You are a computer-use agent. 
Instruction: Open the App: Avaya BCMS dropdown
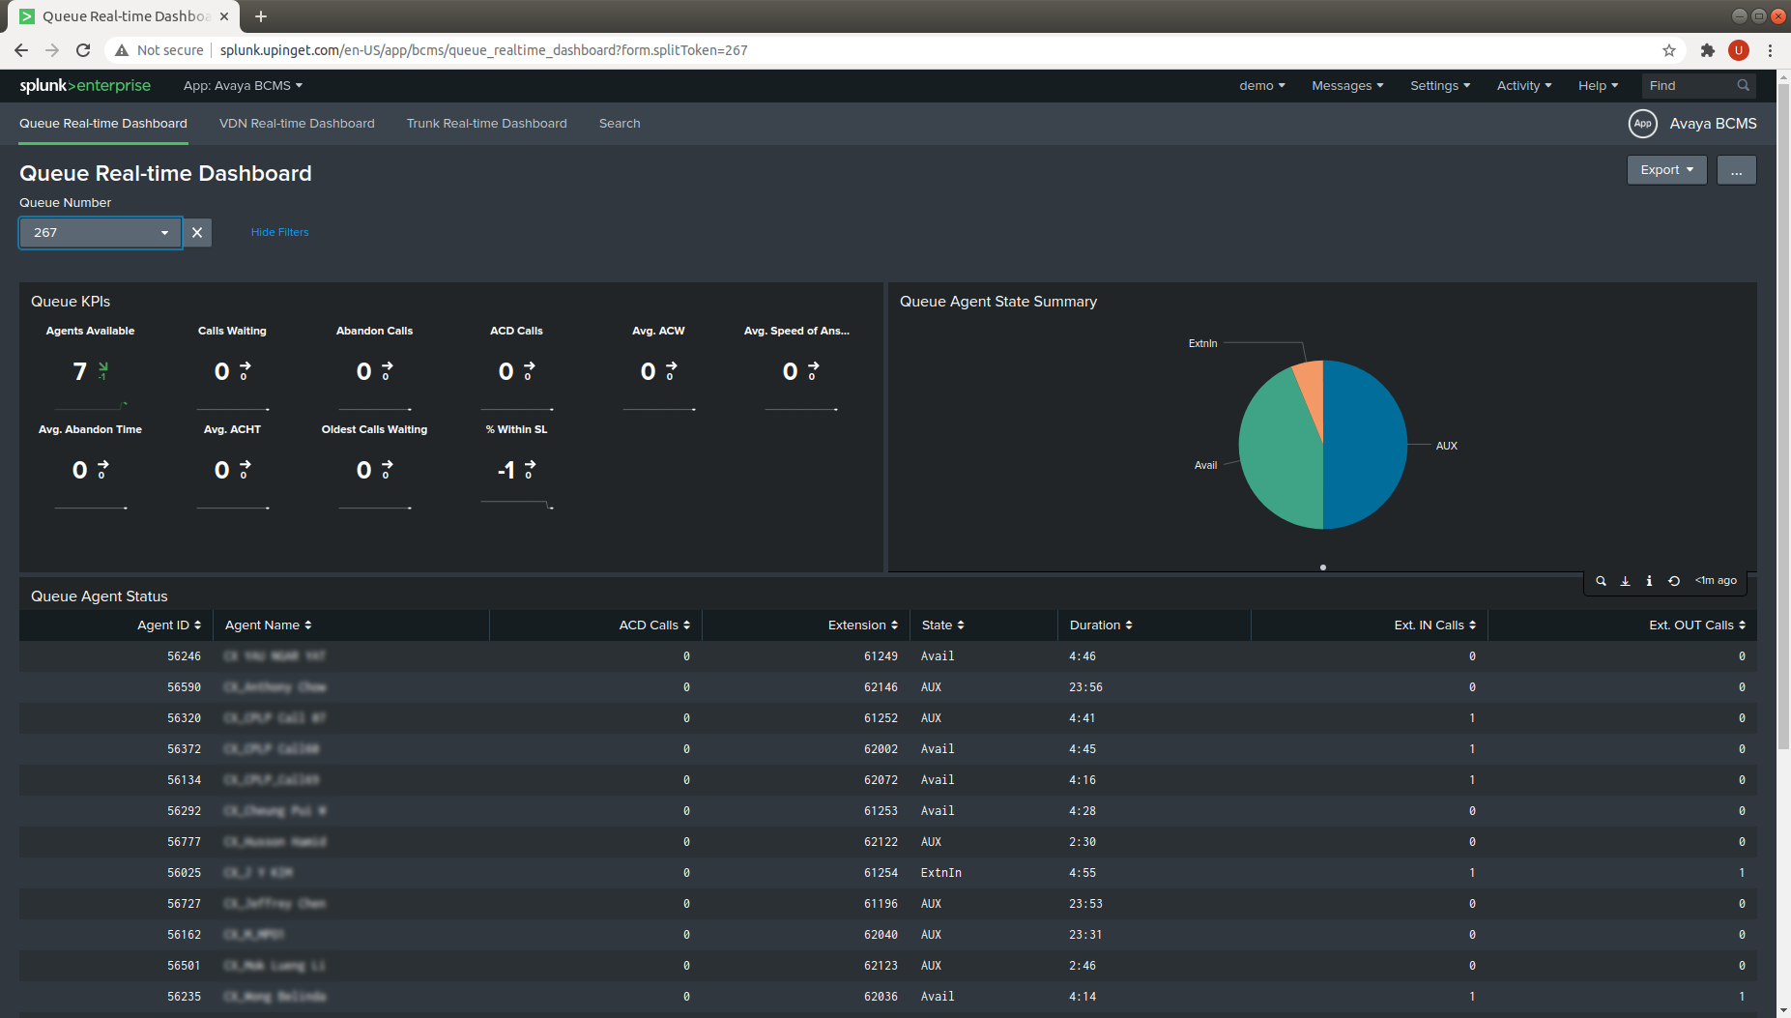click(243, 85)
